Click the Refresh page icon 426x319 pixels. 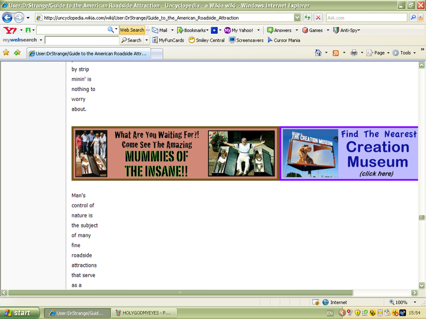click(x=307, y=18)
